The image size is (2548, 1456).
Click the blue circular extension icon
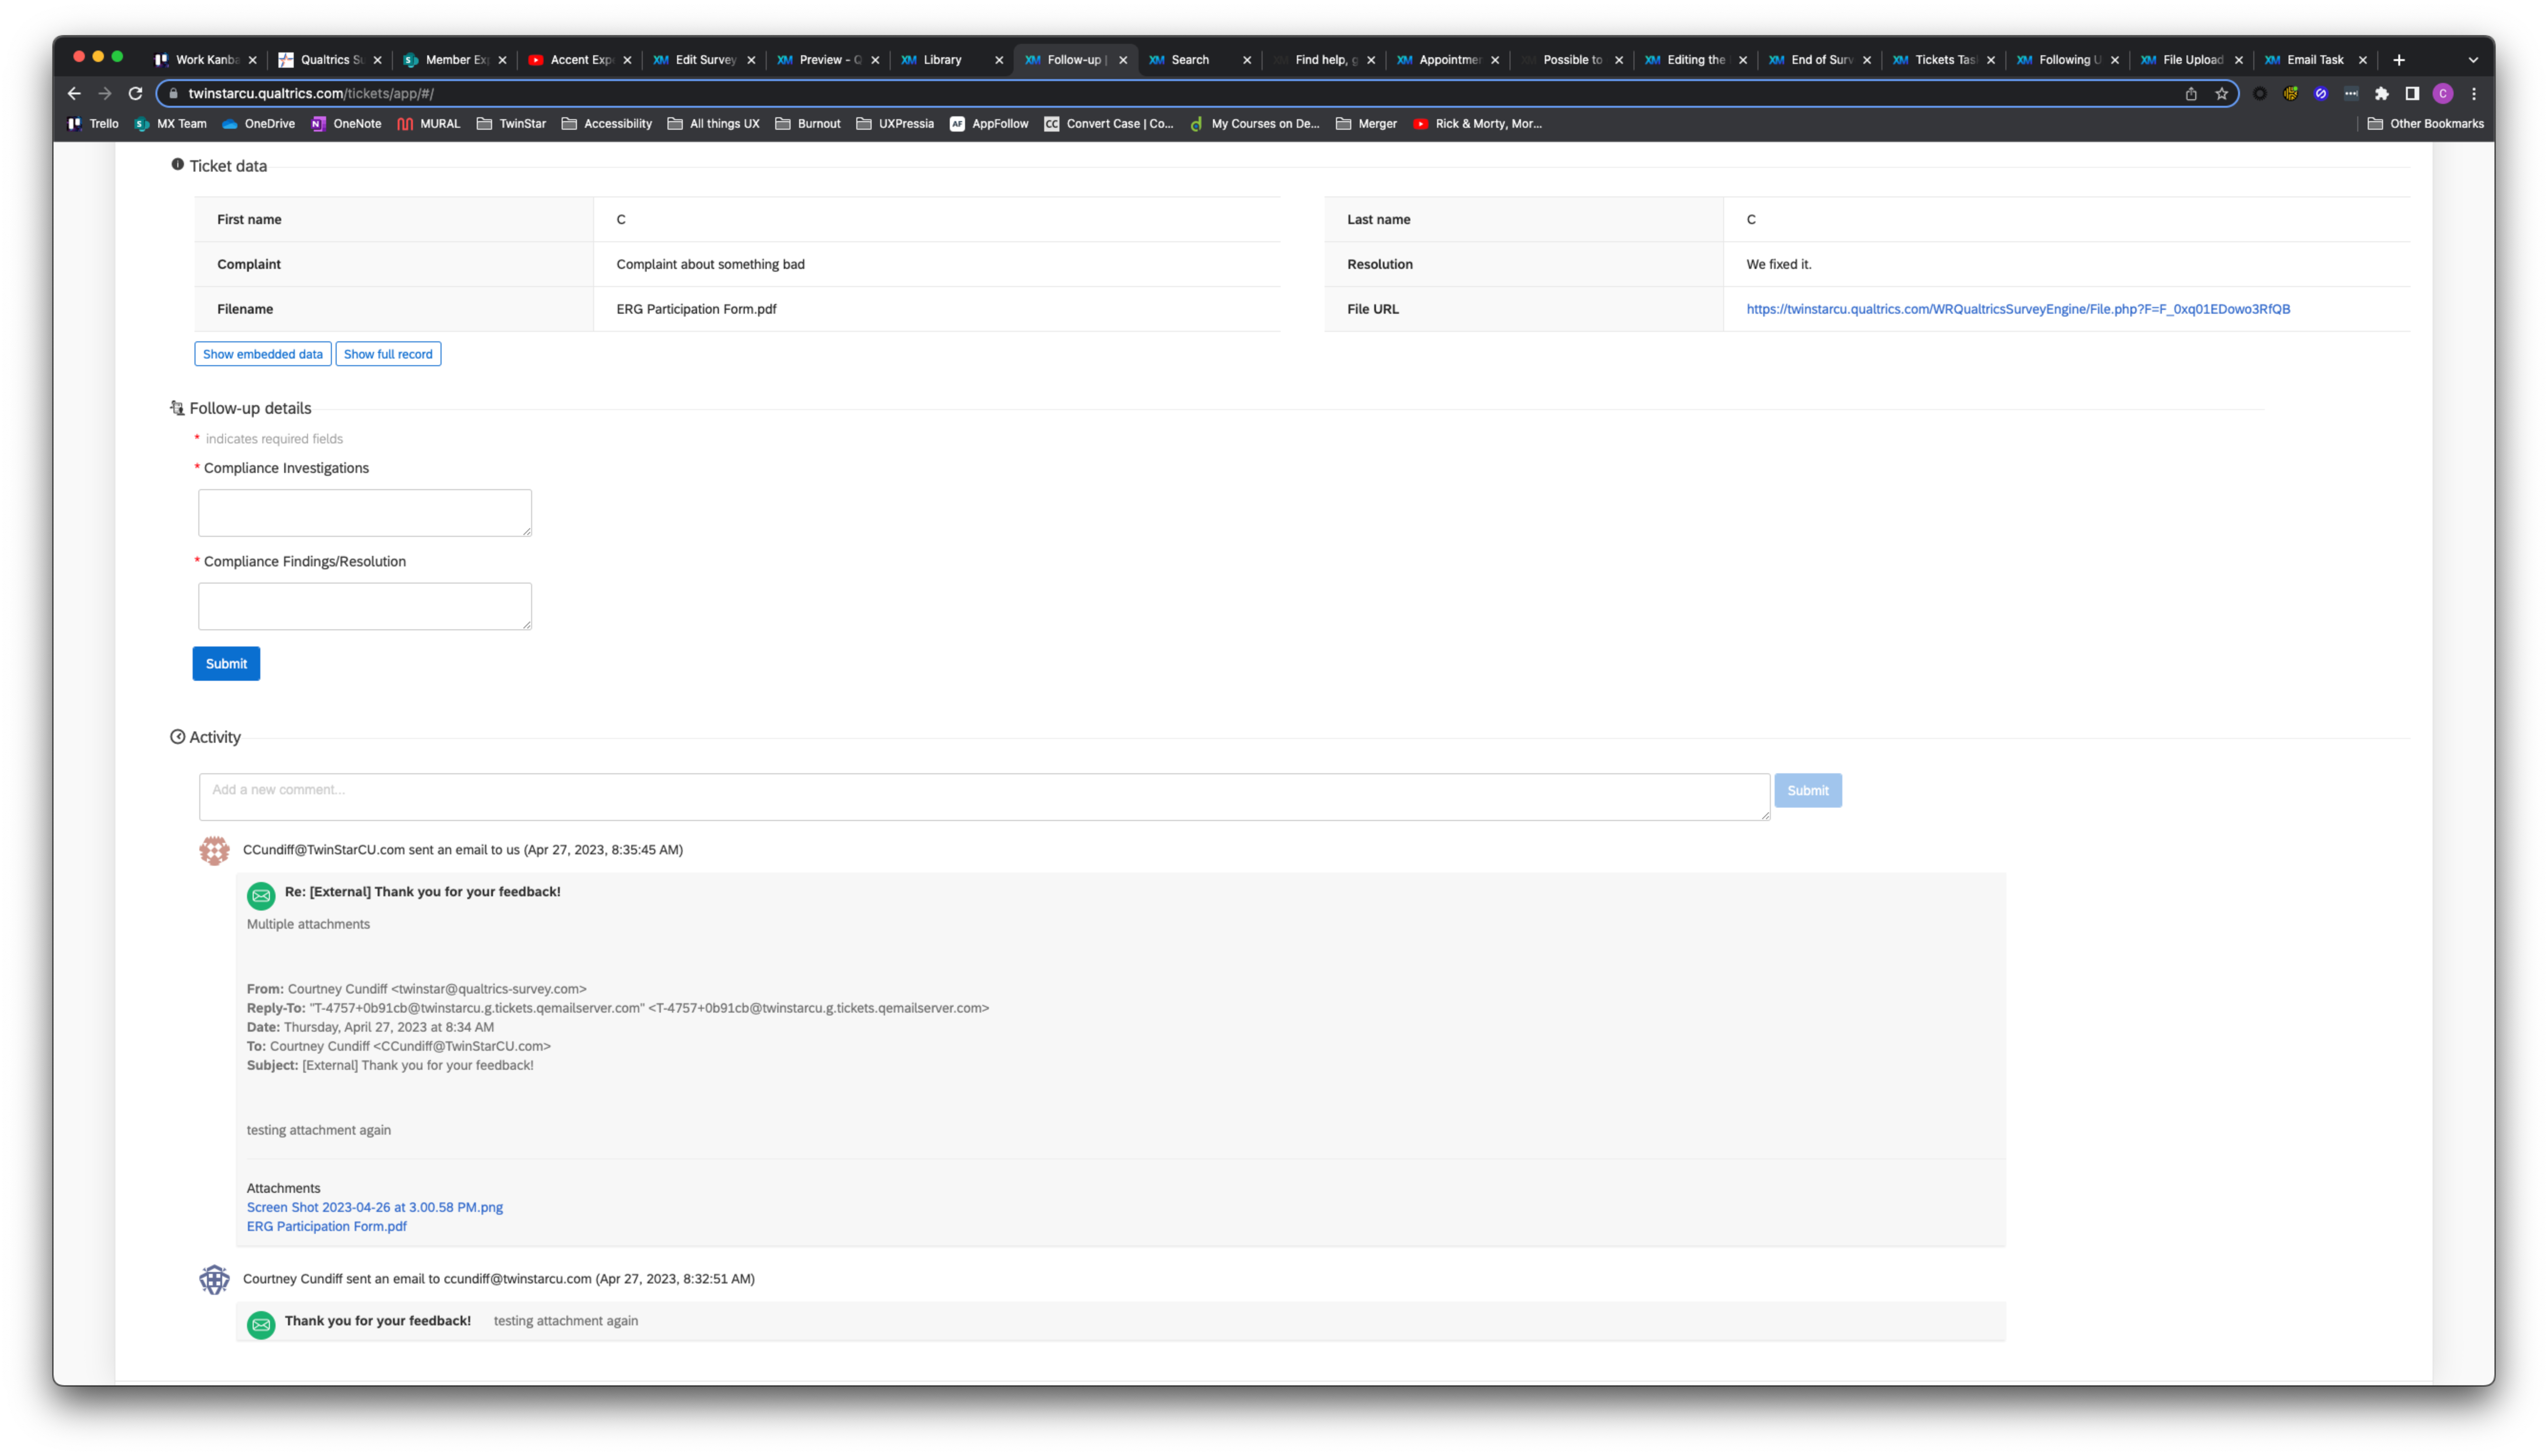pos(2320,93)
